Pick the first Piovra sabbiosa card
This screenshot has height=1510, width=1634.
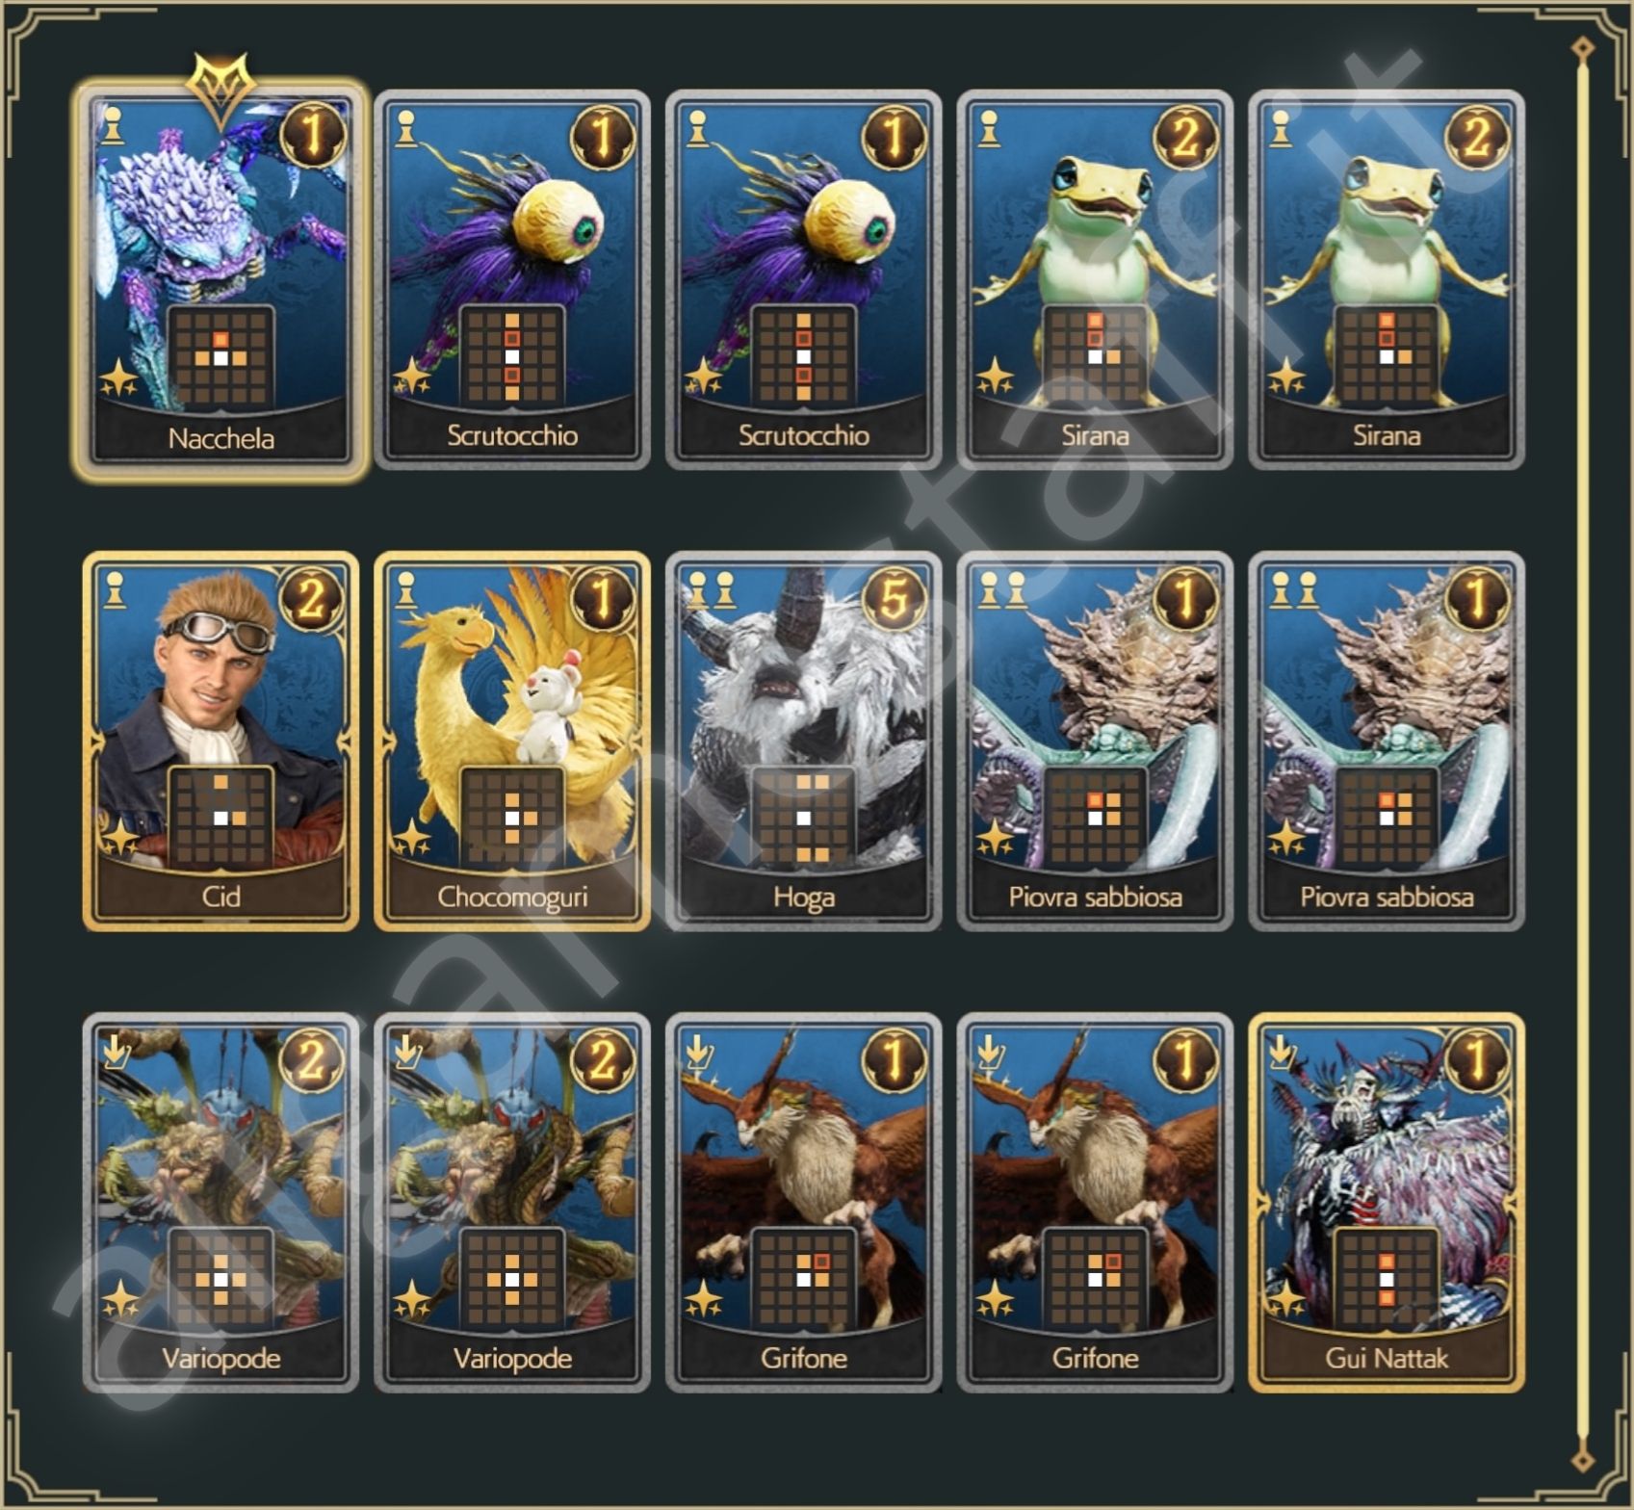[x=1095, y=742]
